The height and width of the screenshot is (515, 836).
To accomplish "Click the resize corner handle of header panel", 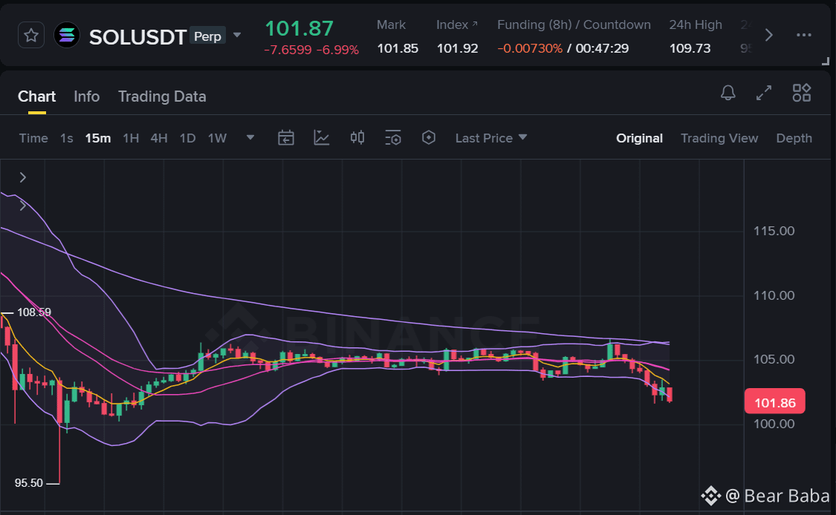I will [x=826, y=62].
